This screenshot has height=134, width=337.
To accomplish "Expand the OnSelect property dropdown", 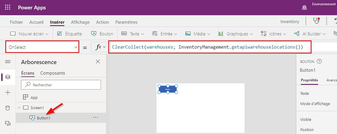I will click(42, 47).
